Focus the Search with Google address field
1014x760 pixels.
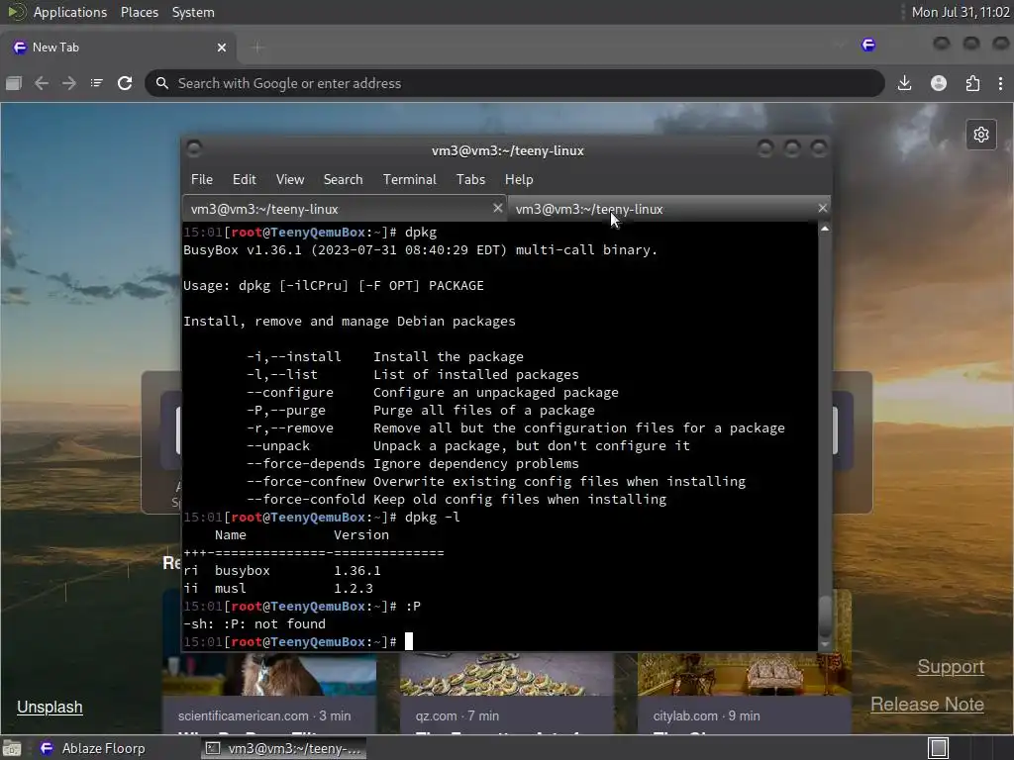(x=514, y=83)
